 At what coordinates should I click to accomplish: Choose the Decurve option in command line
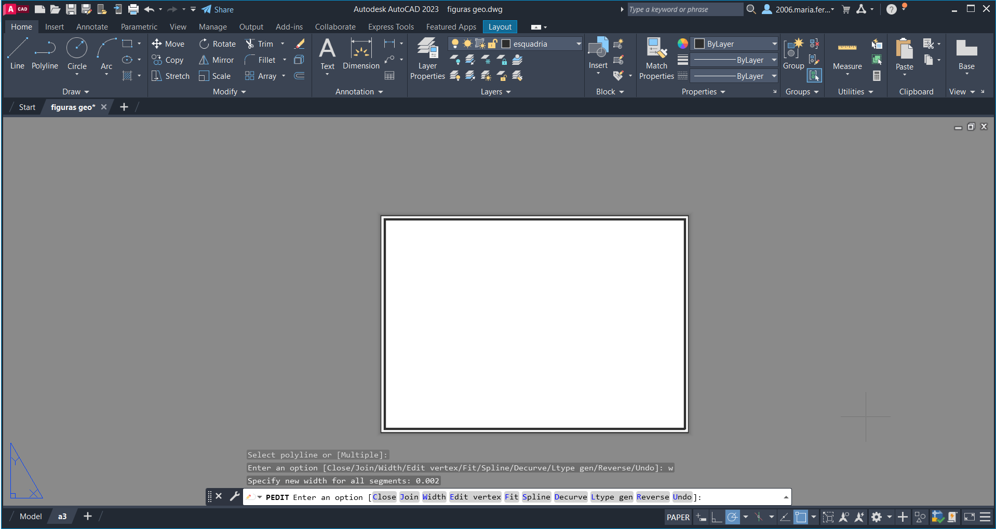pyautogui.click(x=571, y=497)
